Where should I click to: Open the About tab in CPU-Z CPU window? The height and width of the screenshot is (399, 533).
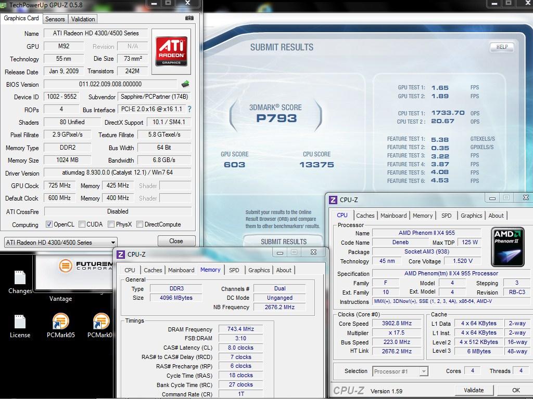pos(496,216)
